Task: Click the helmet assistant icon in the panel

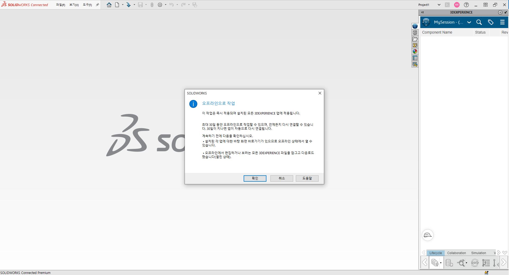Action: pyautogui.click(x=428, y=235)
